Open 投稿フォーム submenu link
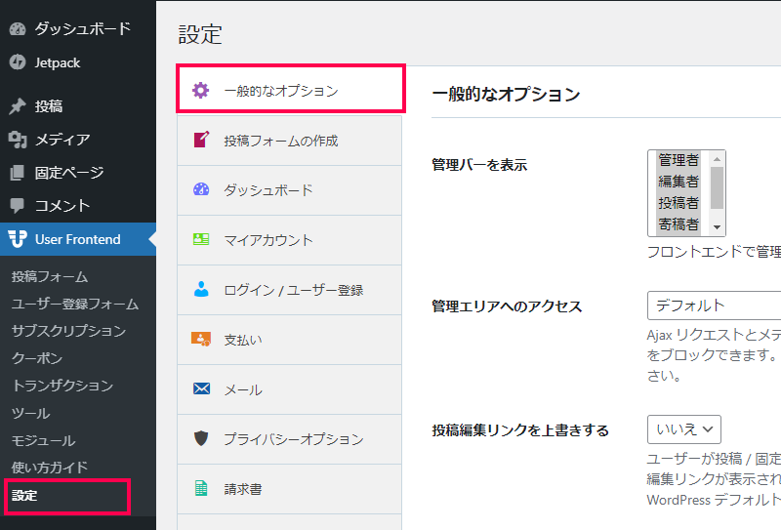The width and height of the screenshot is (781, 530). (50, 276)
